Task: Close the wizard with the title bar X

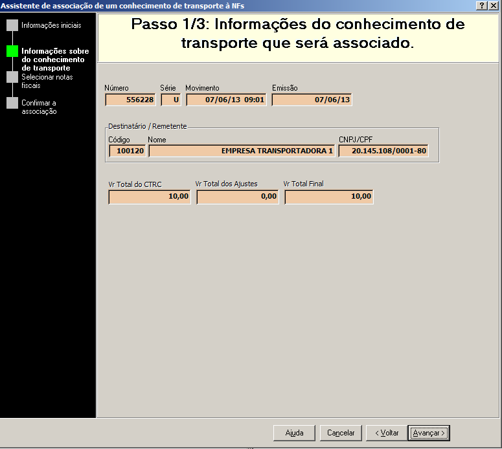Action: click(494, 5)
